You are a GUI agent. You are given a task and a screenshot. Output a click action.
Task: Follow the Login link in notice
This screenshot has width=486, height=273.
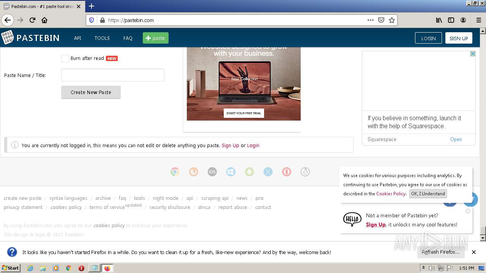(253, 145)
